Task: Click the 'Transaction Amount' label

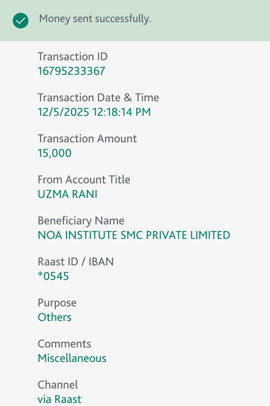Action: click(x=87, y=139)
